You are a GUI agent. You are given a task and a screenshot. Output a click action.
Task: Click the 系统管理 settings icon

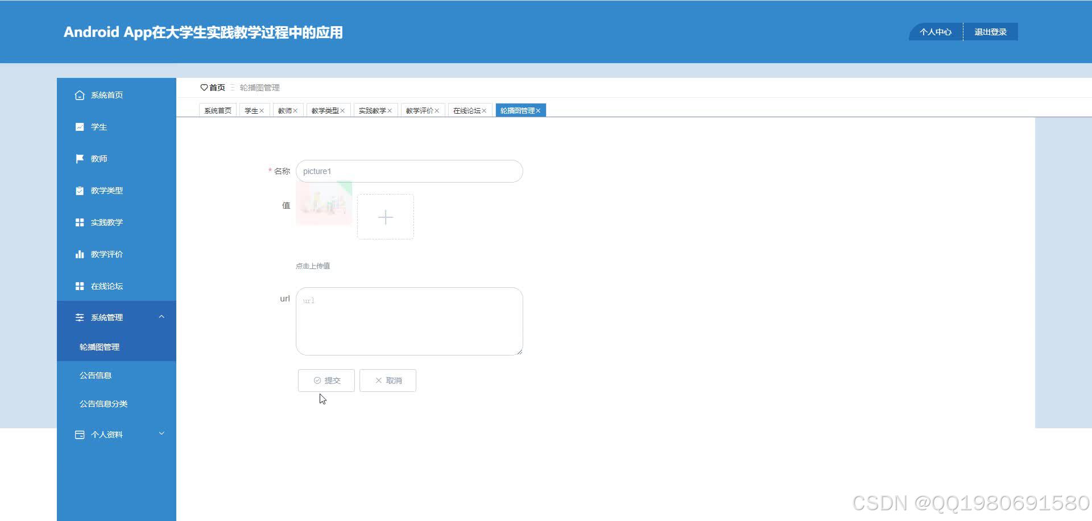pyautogui.click(x=80, y=317)
